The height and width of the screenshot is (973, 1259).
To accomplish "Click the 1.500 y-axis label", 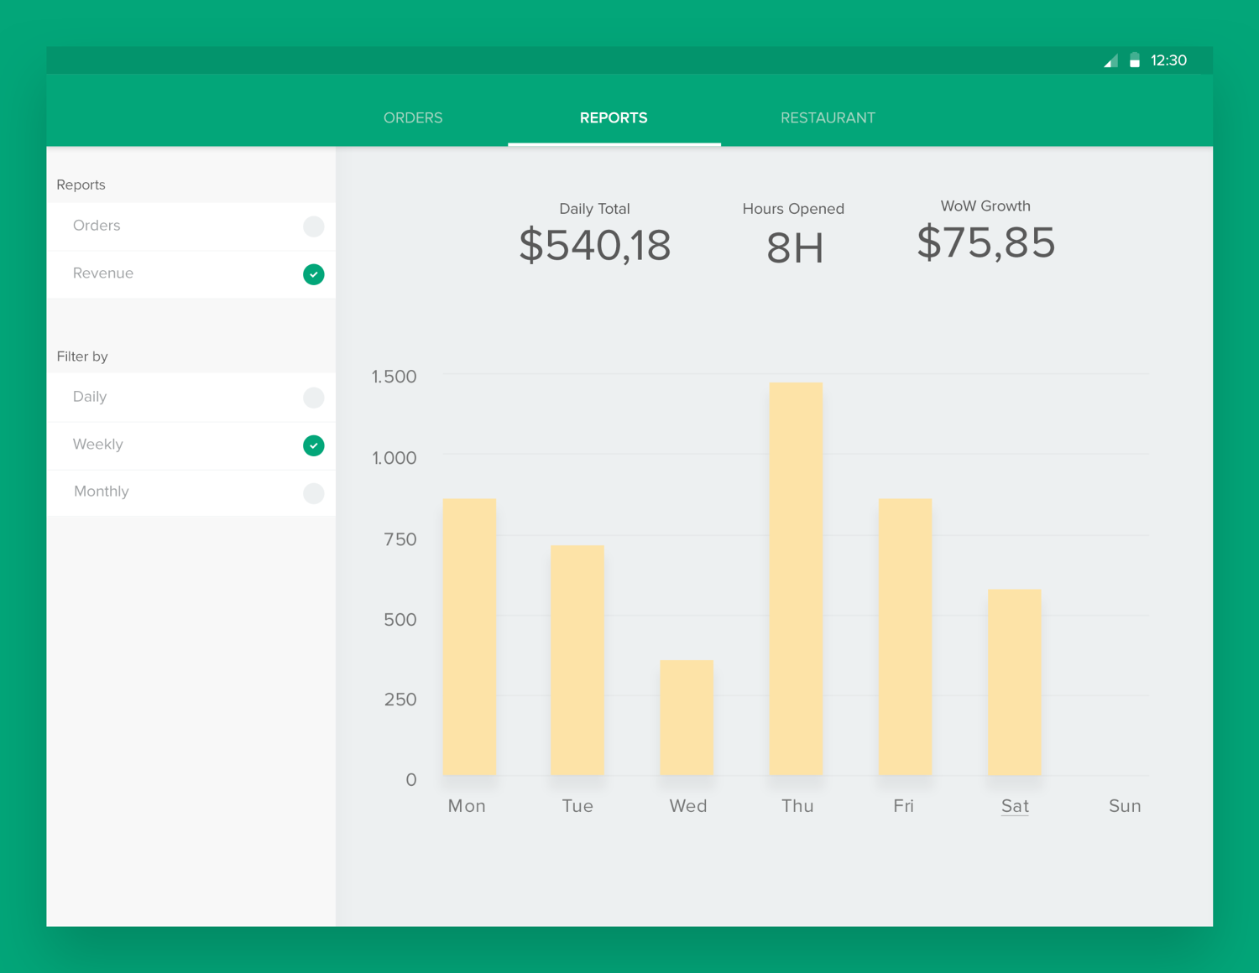I will [x=394, y=377].
